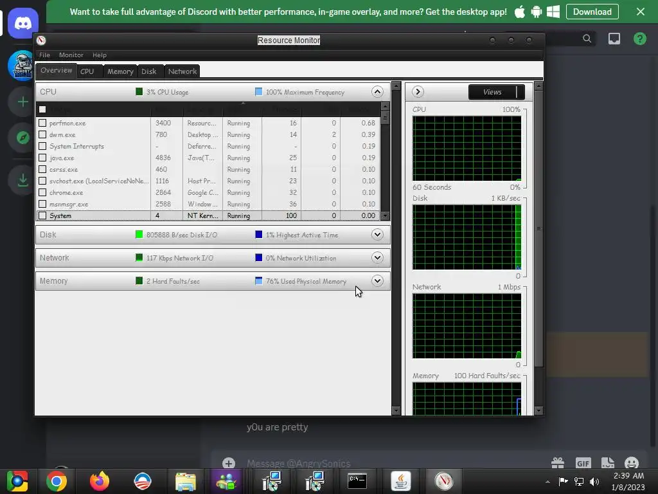
Task: Collapse the CPU section chevron
Action: click(x=377, y=91)
